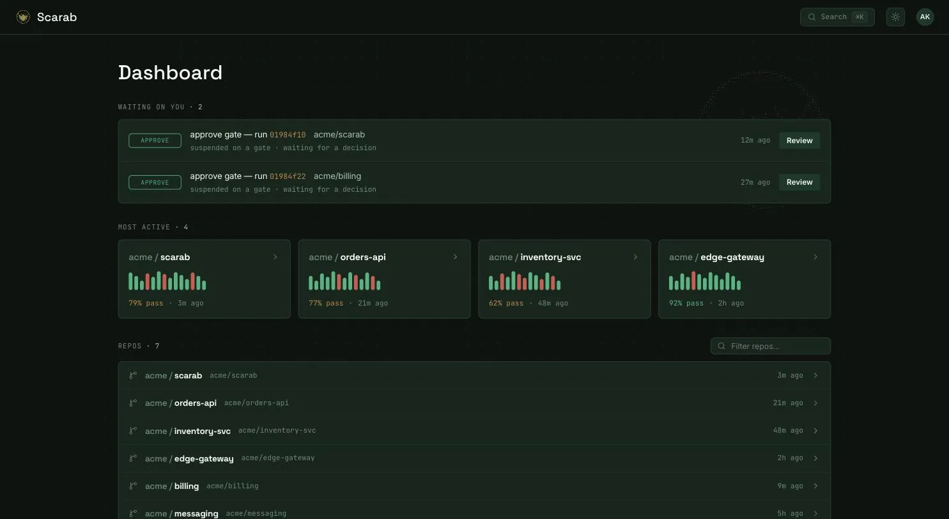This screenshot has height=519, width=949.
Task: Review the acme/scarab approve gate
Action: tap(799, 141)
